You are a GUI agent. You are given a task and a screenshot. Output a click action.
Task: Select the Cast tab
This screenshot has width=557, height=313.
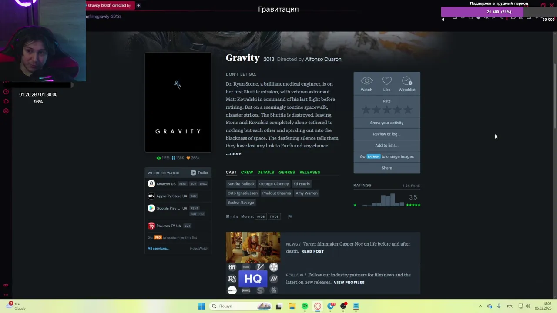point(231,172)
